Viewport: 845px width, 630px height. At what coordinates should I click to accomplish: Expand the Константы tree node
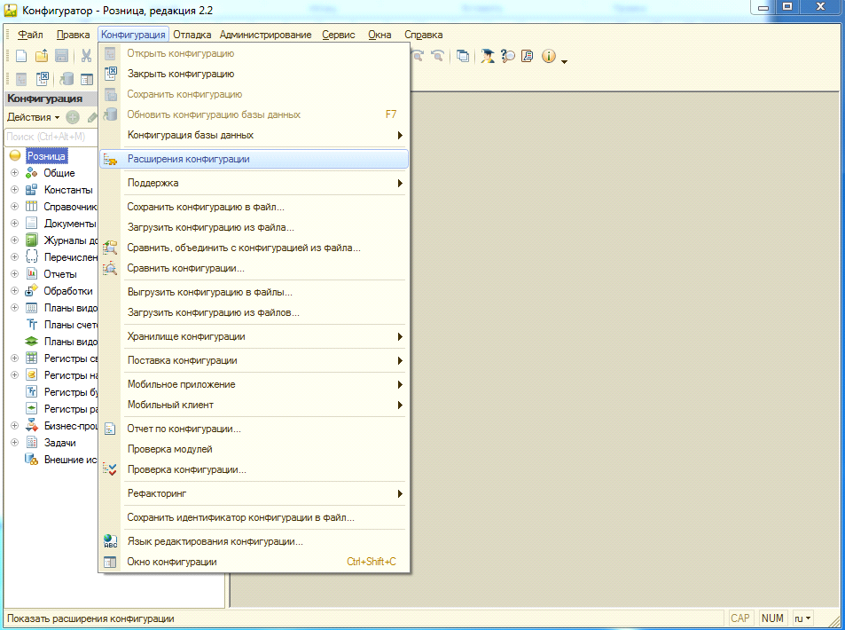pyautogui.click(x=14, y=190)
